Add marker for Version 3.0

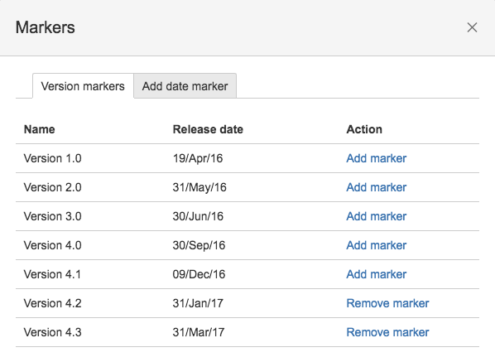(377, 216)
